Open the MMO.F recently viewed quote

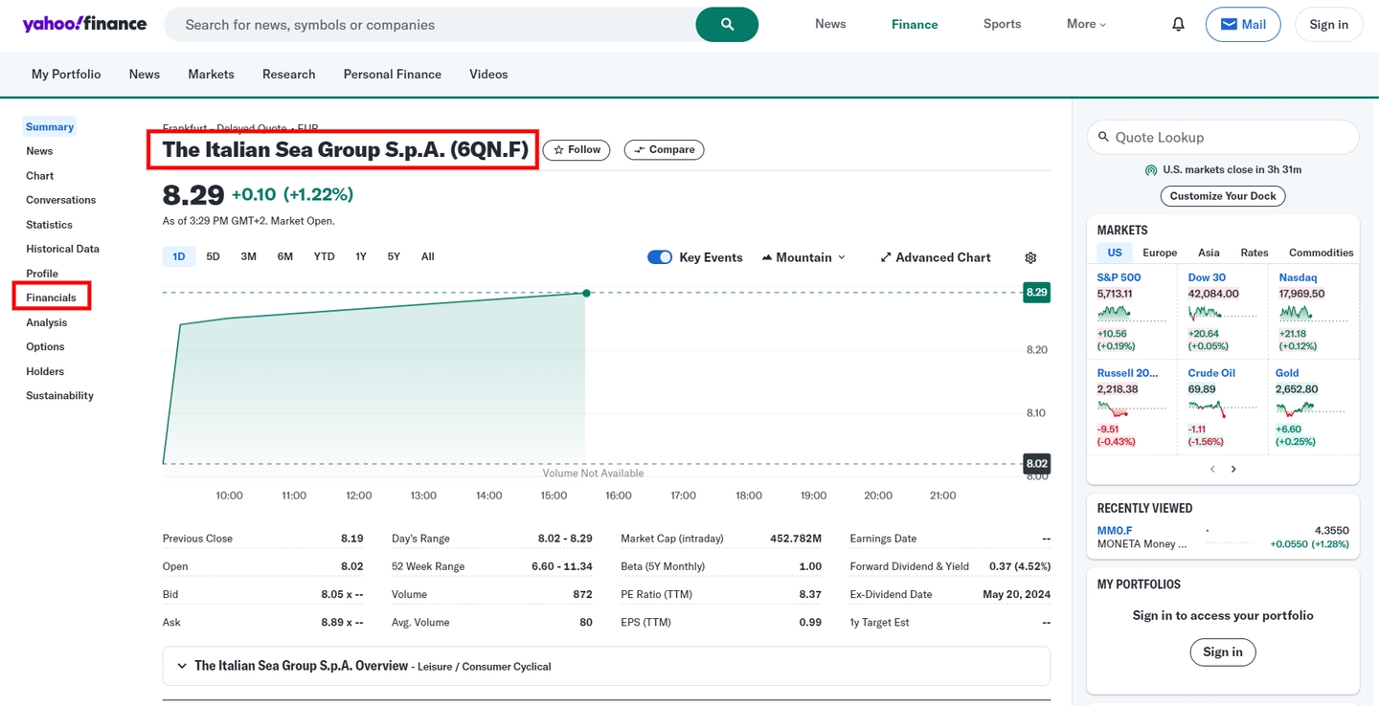(x=1114, y=529)
